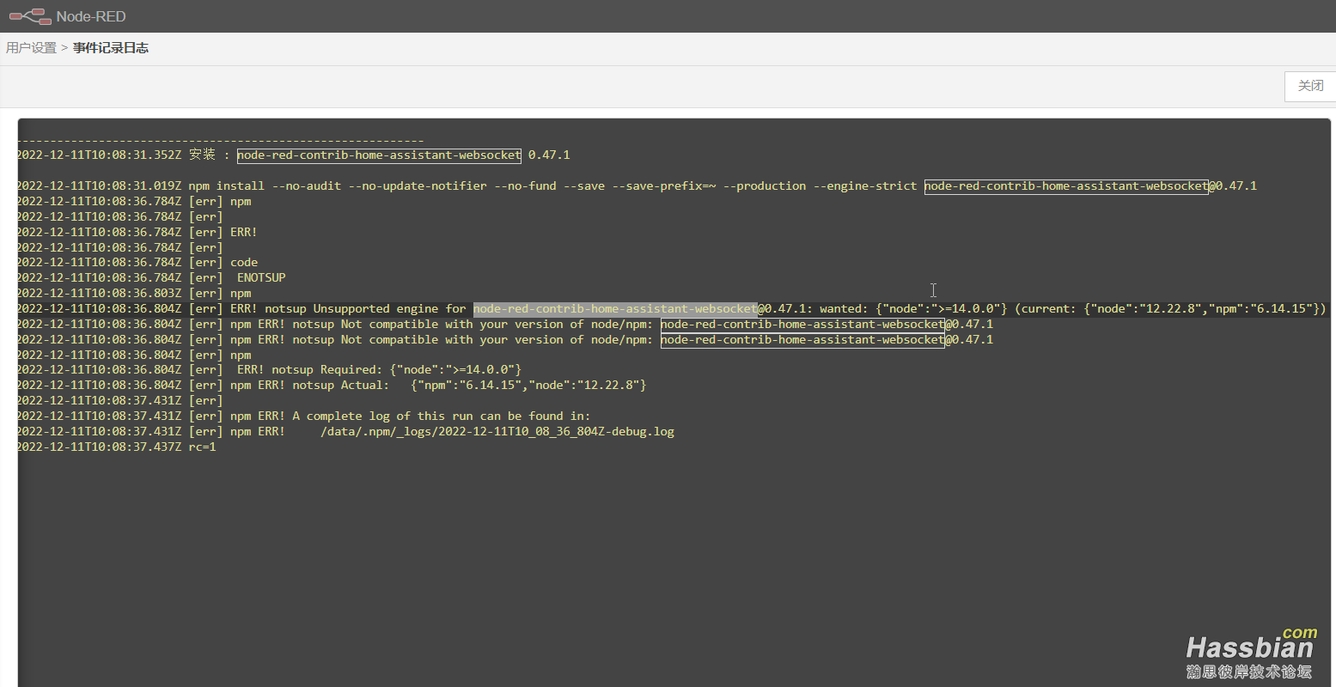Screen dimensions: 1336x687
Task: Click the Node-RED title text
Action: (x=91, y=16)
